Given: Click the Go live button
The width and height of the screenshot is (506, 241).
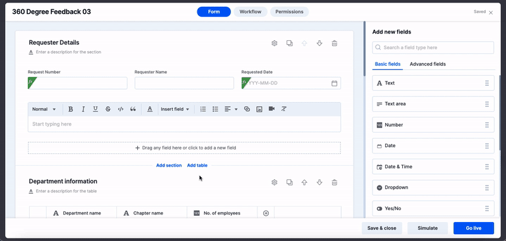Looking at the screenshot, I should 473,228.
